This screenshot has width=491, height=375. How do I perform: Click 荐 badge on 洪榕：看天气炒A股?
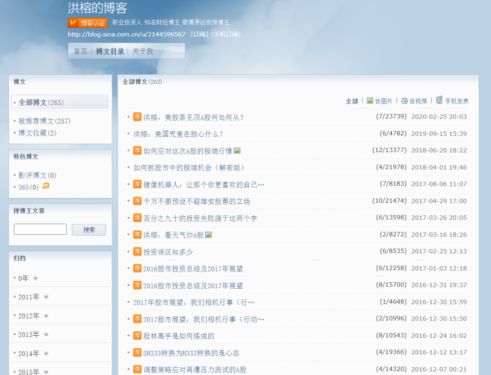pos(137,235)
